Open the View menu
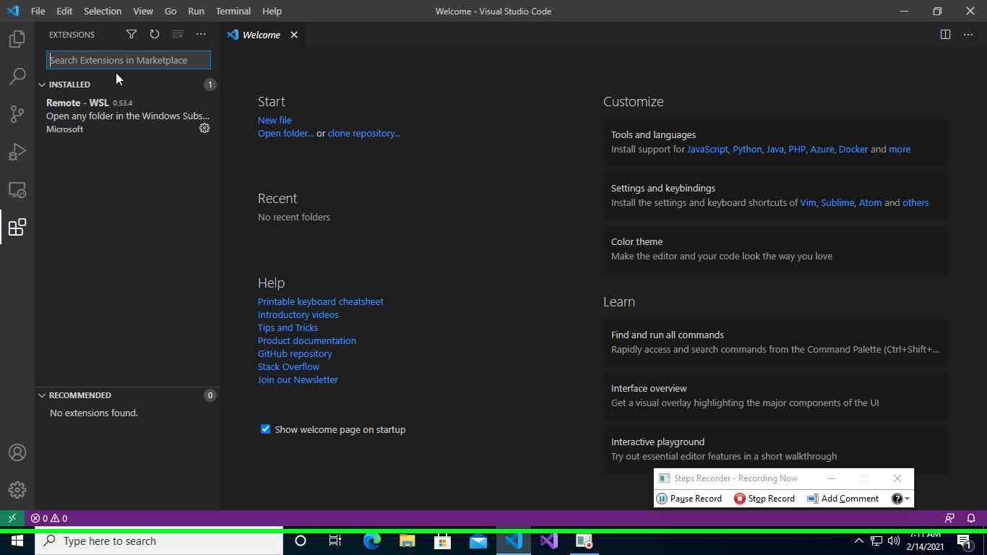This screenshot has height=555, width=987. pyautogui.click(x=143, y=11)
